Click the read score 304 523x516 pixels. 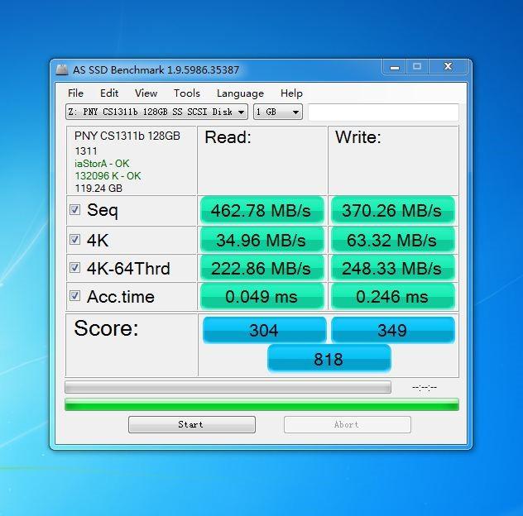(264, 330)
